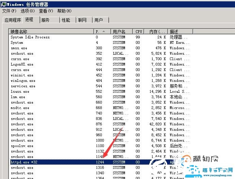Click the Microso... description of msdtc.exe

[x=179, y=108]
